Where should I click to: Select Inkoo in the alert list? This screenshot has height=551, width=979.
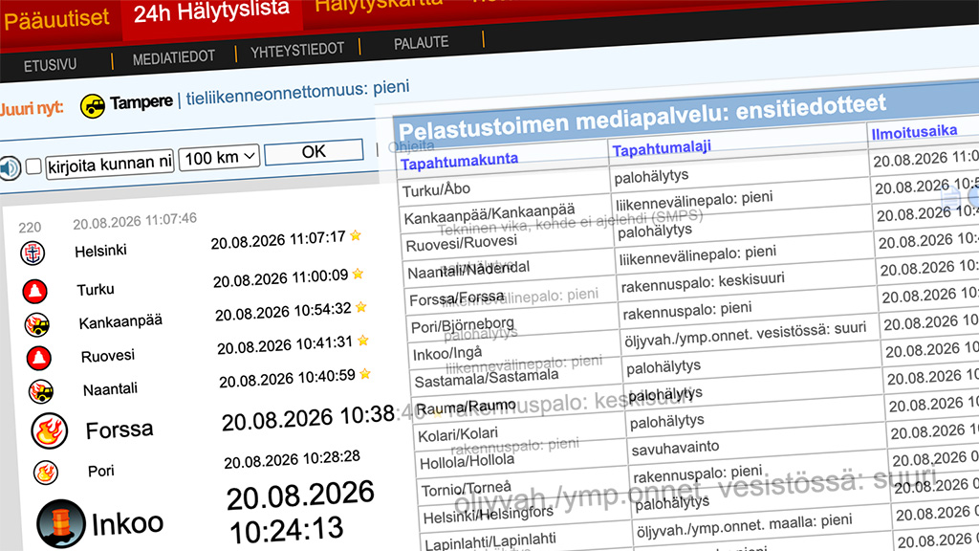[127, 523]
